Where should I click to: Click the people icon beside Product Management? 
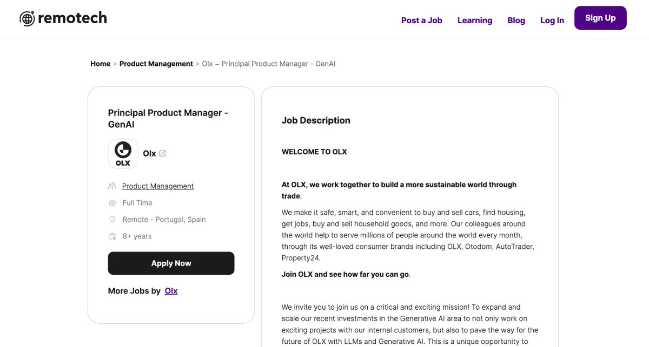coord(112,186)
